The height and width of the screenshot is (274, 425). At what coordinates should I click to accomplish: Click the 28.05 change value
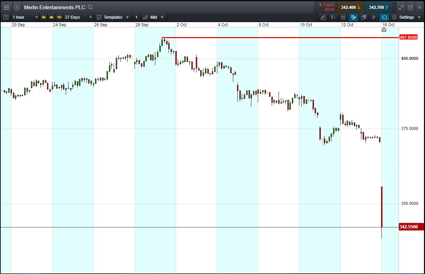(330, 10)
